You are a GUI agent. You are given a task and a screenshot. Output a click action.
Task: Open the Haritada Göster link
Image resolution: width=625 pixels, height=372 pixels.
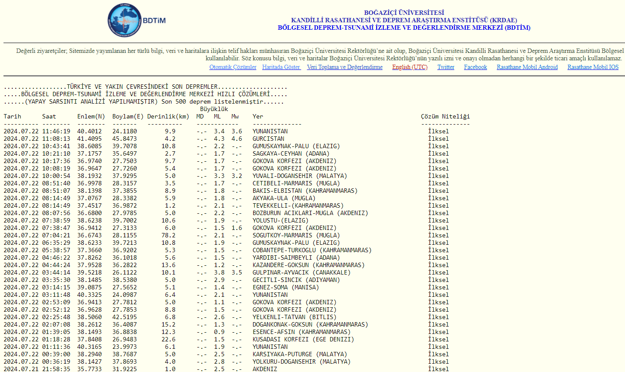(281, 67)
